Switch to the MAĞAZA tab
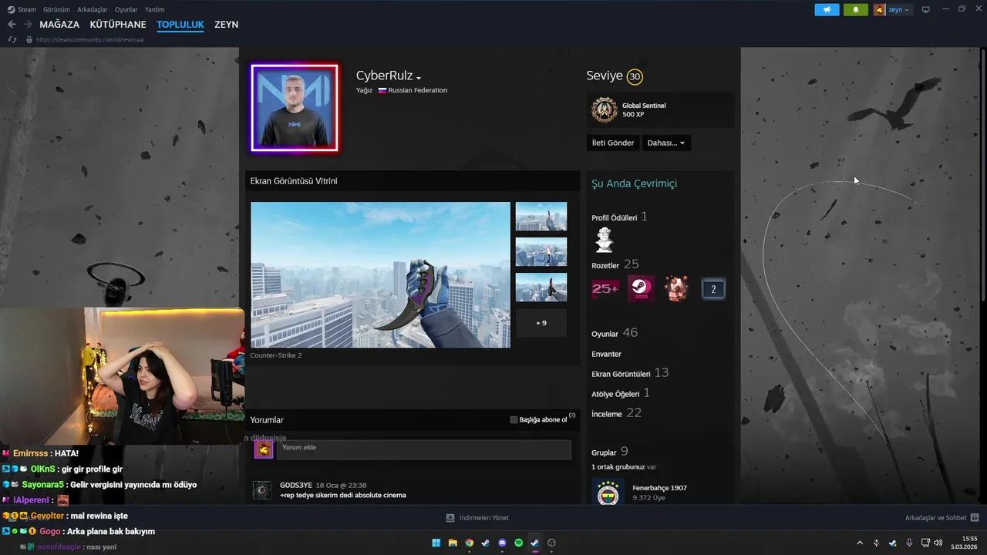Image resolution: width=987 pixels, height=555 pixels. coord(59,25)
